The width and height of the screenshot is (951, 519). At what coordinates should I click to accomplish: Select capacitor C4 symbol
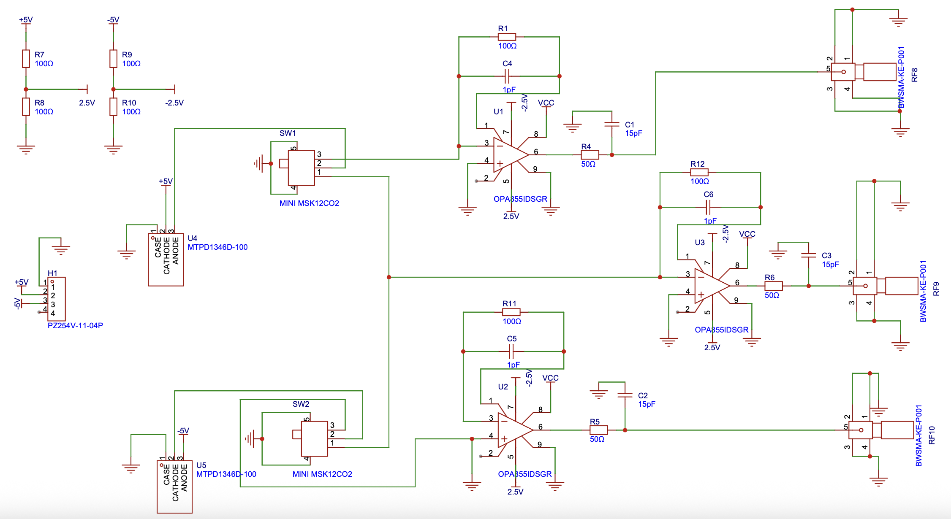[507, 76]
